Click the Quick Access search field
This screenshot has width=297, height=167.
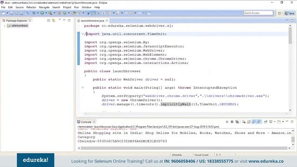click(x=258, y=13)
